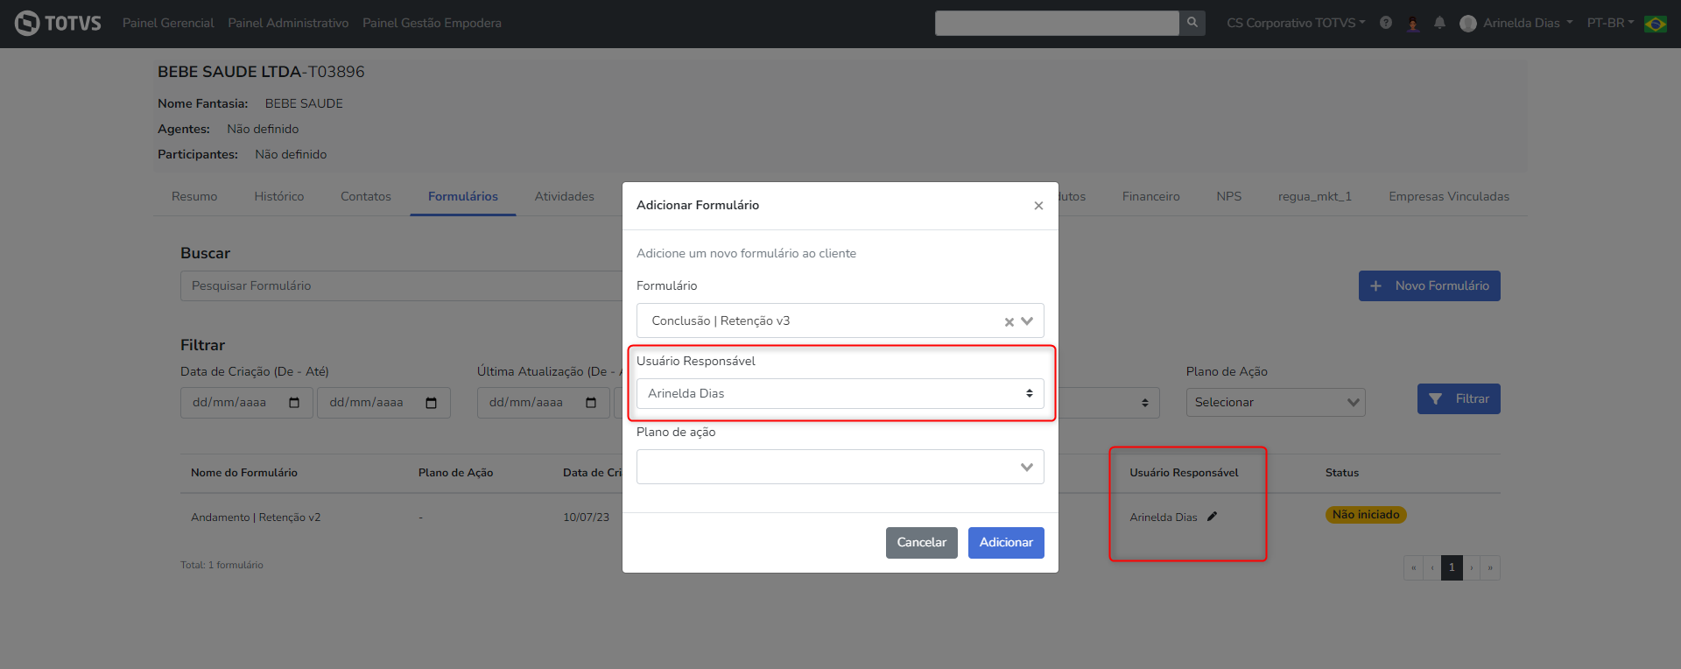Clear the selected Formulário with the X icon
The image size is (1681, 669).
coord(1009,322)
